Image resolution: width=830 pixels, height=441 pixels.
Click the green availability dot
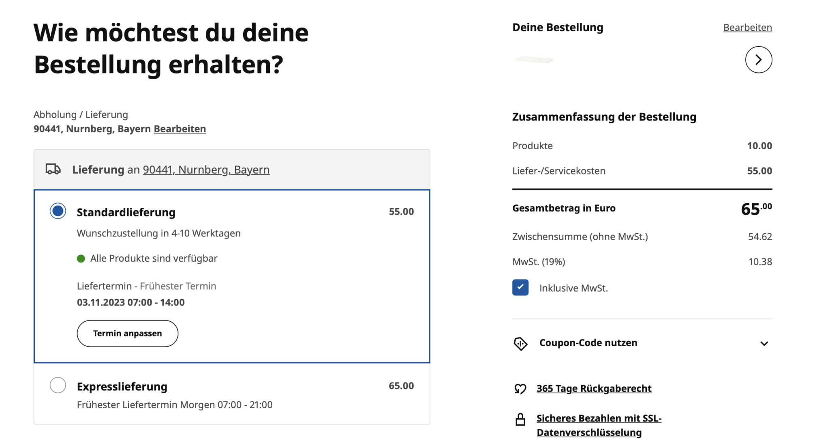point(81,259)
